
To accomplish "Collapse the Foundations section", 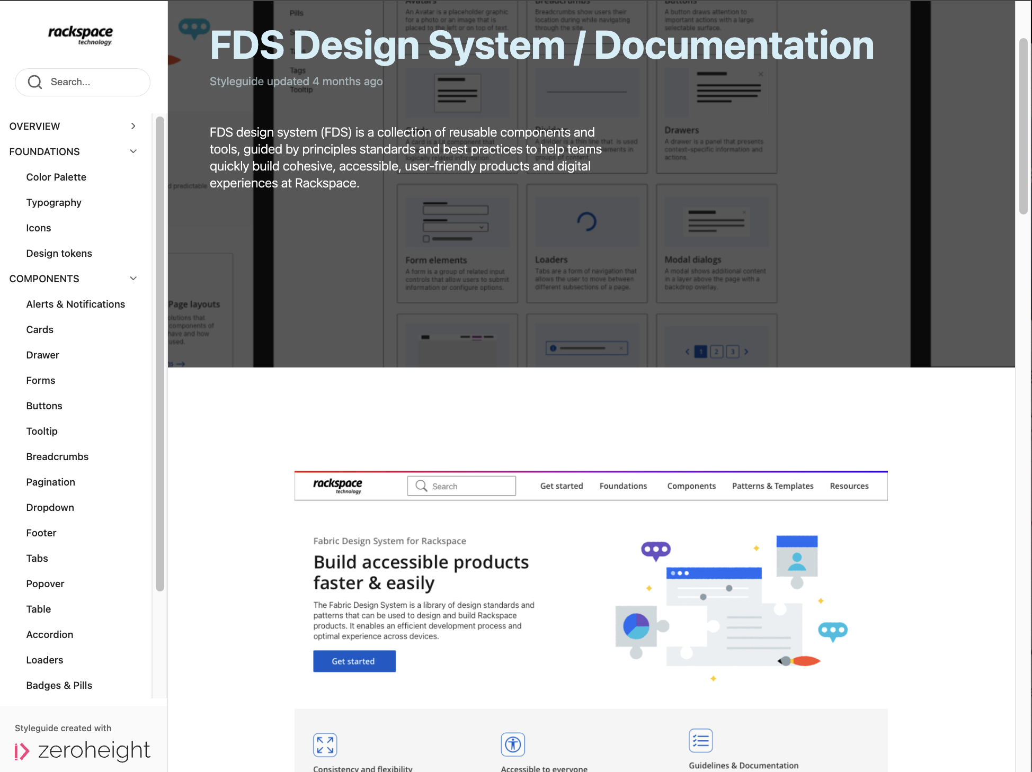I will pyautogui.click(x=133, y=151).
